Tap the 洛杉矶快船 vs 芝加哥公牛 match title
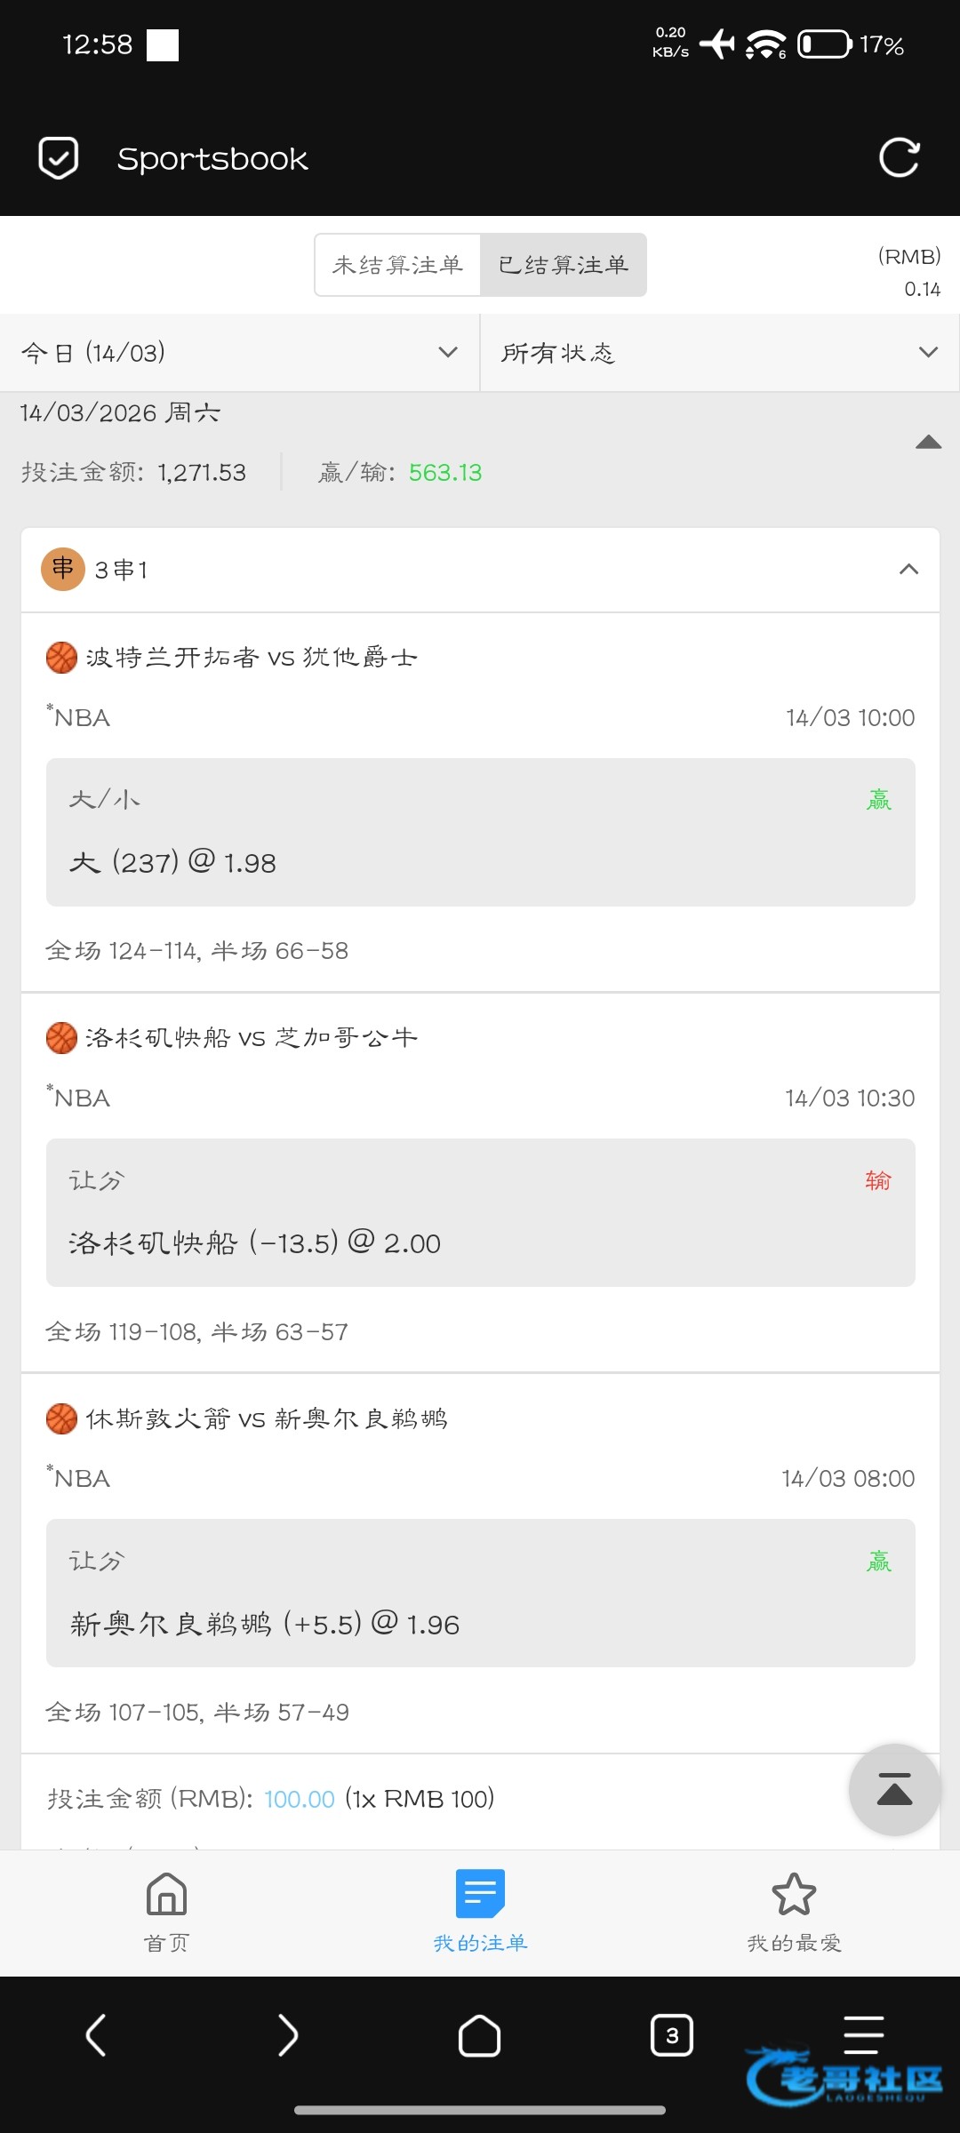 click(252, 1038)
